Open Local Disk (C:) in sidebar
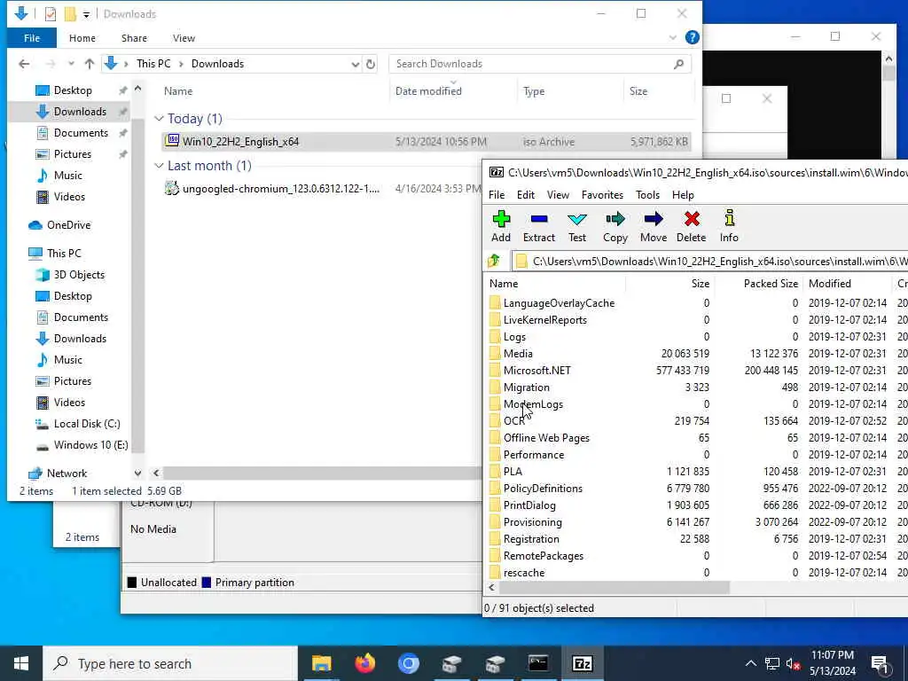Viewport: 908px width, 681px height. [x=87, y=424]
